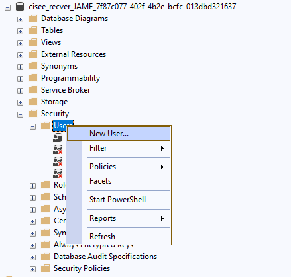Expand the Programmability node
Screen dimensions: 291x277
coord(20,79)
